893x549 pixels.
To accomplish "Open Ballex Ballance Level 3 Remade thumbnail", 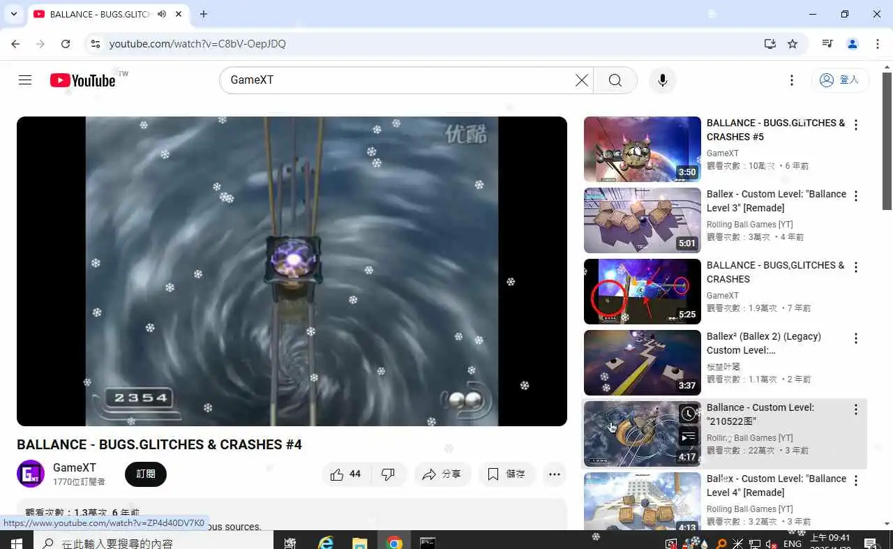I will tap(642, 220).
